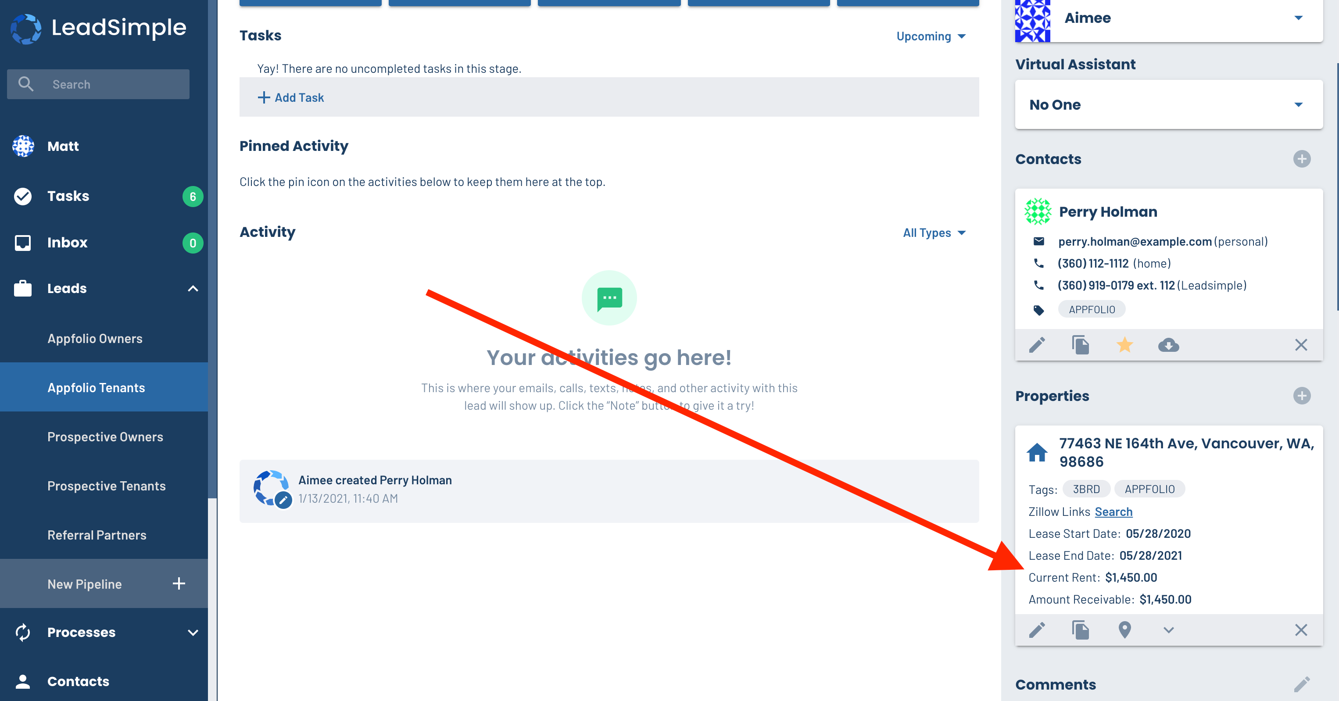Expand the Activity All Types dropdown
Image resolution: width=1339 pixels, height=701 pixels.
coord(934,233)
